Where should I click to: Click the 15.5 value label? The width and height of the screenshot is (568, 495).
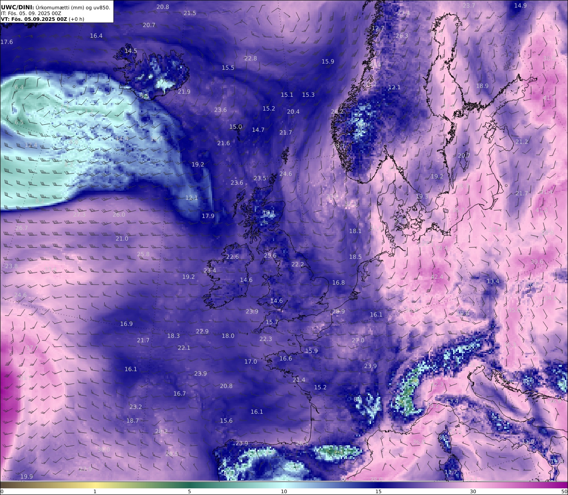point(228,68)
